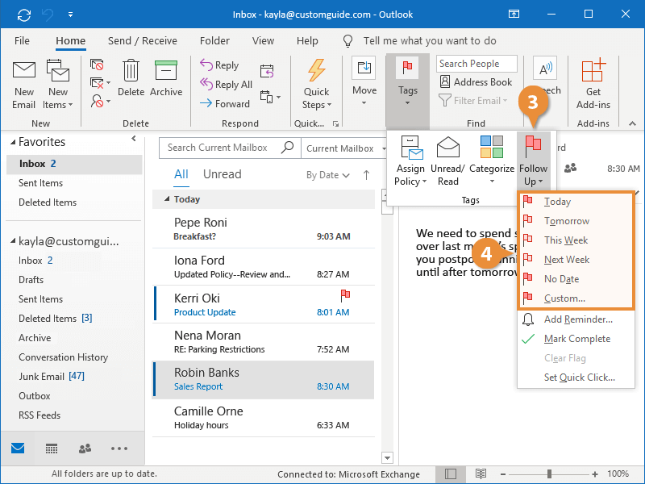Image resolution: width=645 pixels, height=484 pixels.
Task: Click Reply All in the ribbon
Action: [x=226, y=85]
